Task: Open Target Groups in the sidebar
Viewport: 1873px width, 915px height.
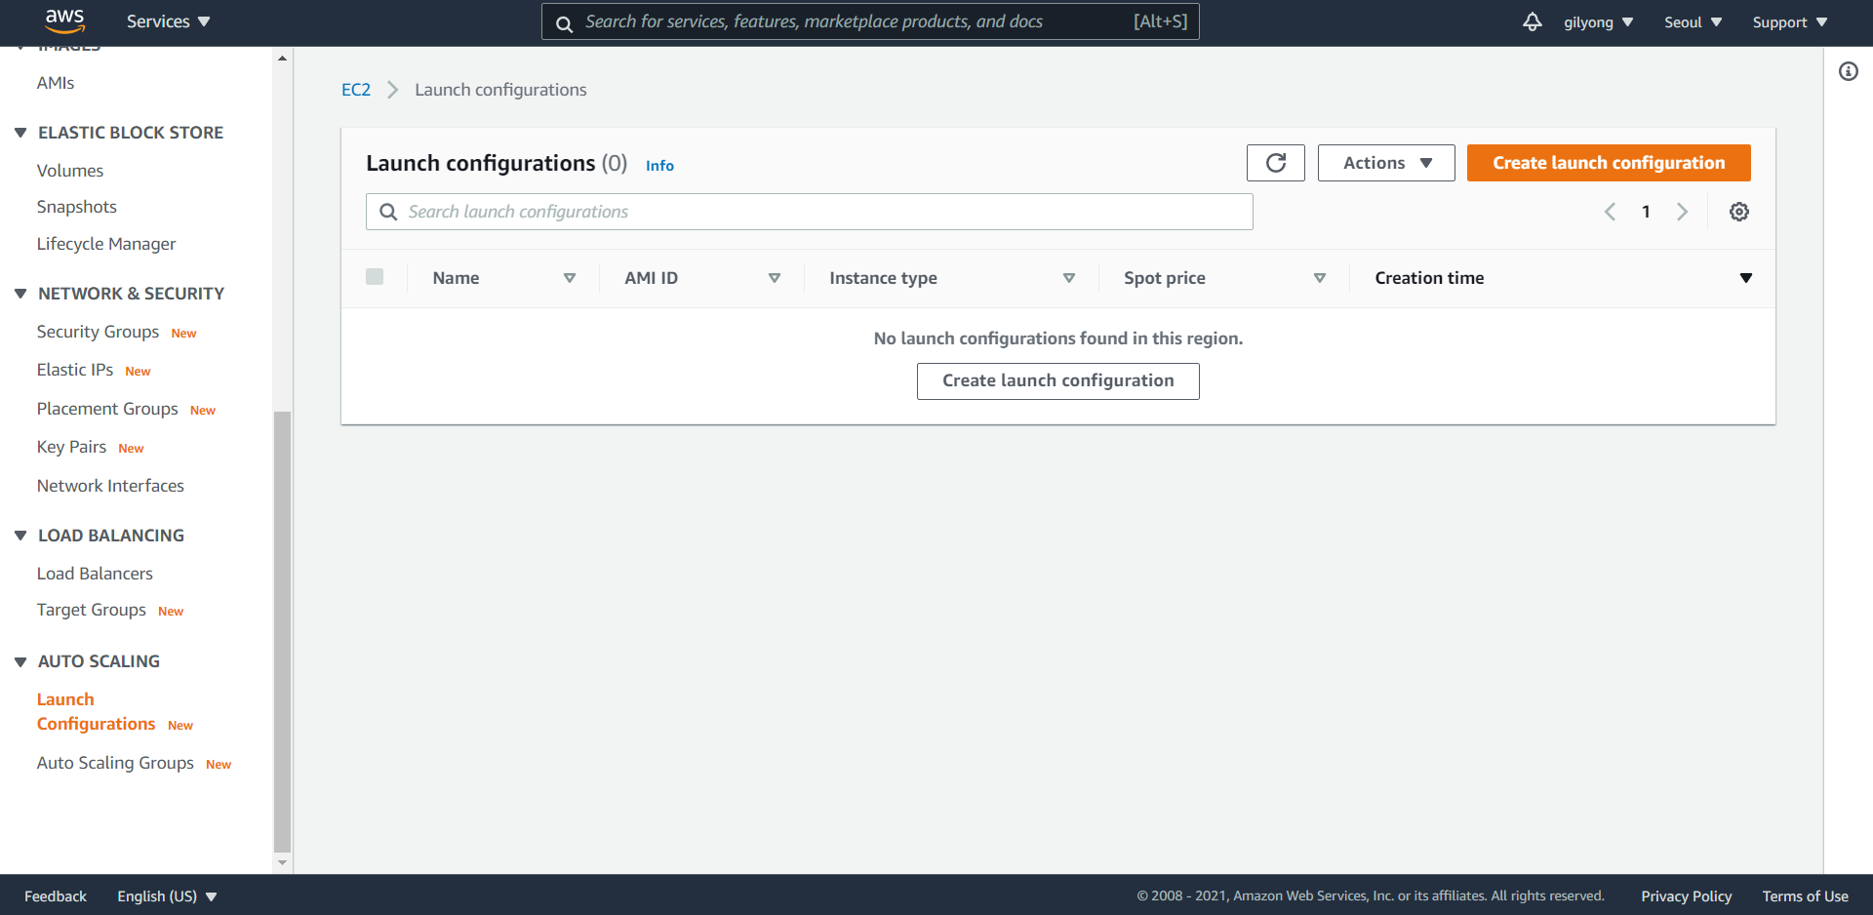Action: [x=92, y=610]
